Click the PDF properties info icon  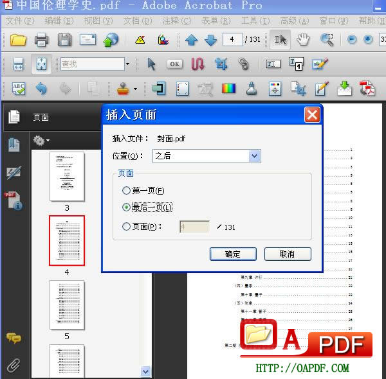pyautogui.click(x=14, y=200)
